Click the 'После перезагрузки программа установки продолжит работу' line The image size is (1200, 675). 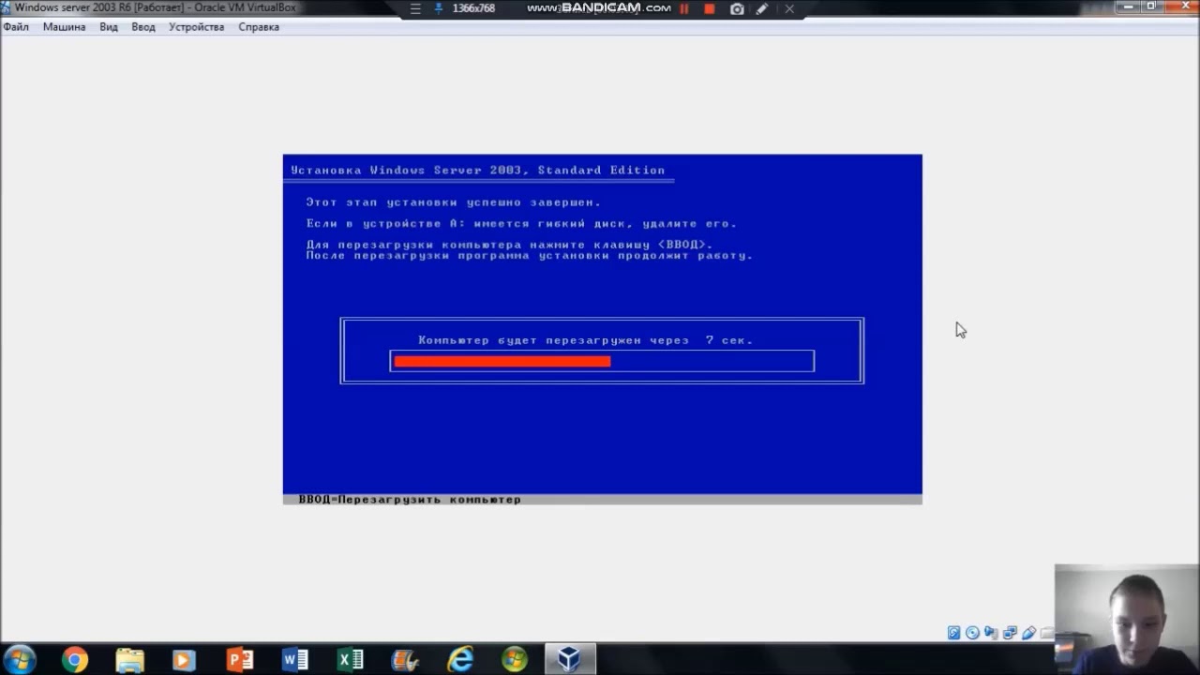[x=530, y=256]
